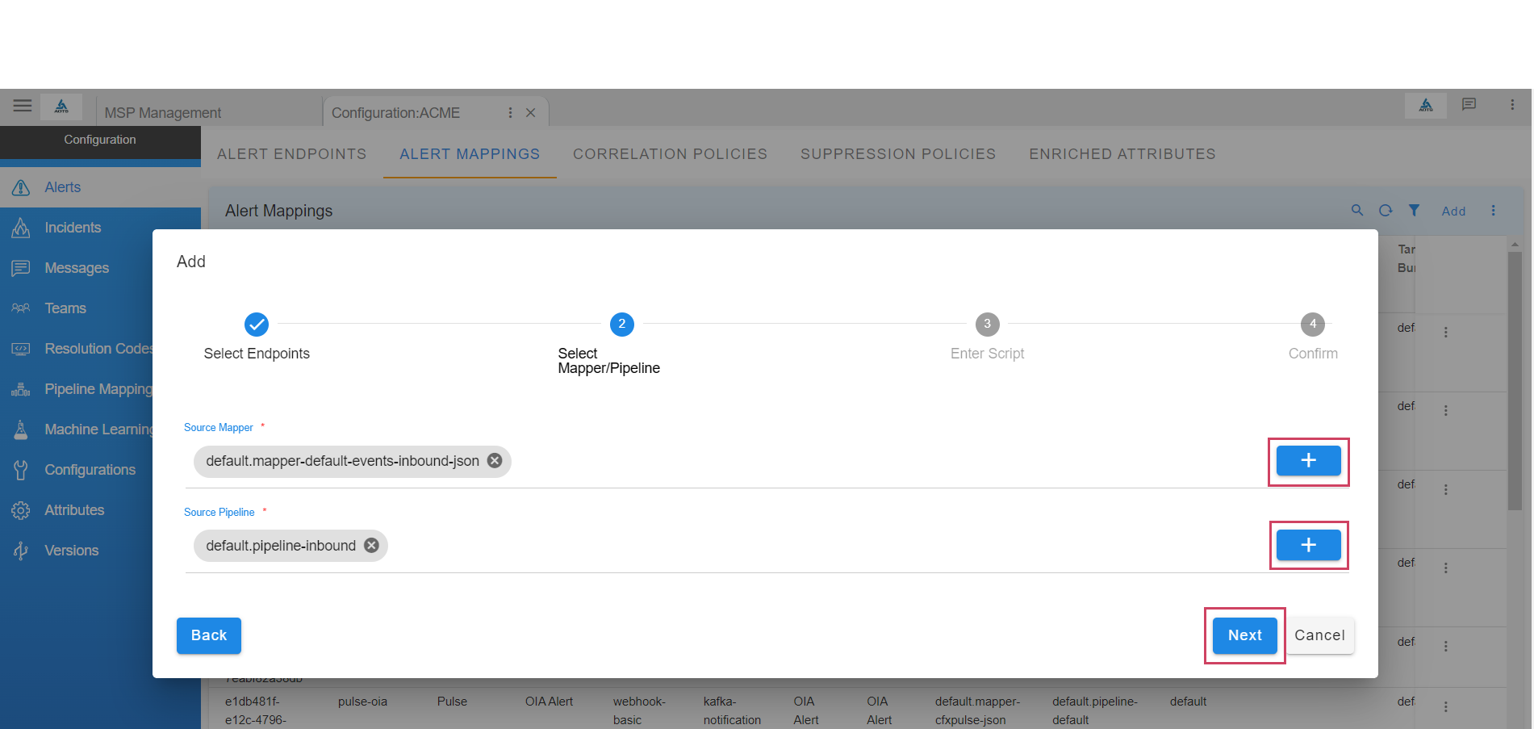Switch to the Alert Endpoints tab
Image resolution: width=1534 pixels, height=729 pixels.
point(291,154)
